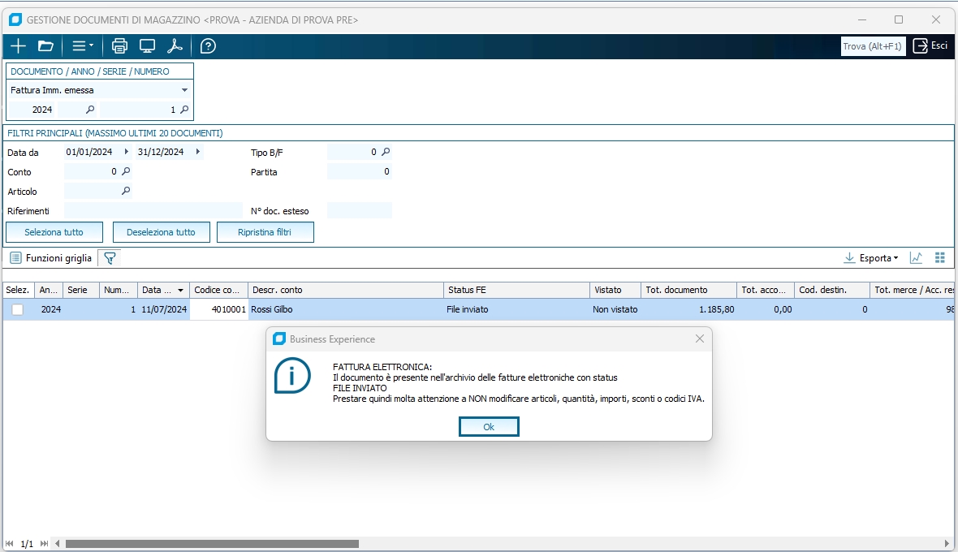The width and height of the screenshot is (958, 552).
Task: Click the Riferimenti text field
Action: [153, 211]
